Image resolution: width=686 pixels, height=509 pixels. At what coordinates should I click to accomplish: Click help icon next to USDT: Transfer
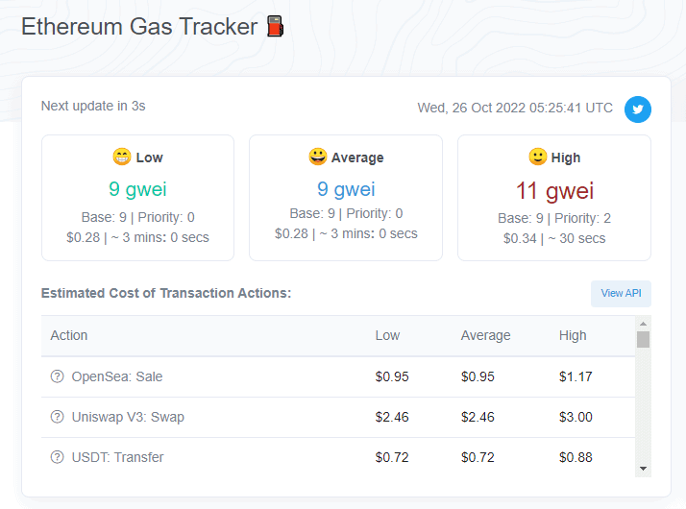58,457
